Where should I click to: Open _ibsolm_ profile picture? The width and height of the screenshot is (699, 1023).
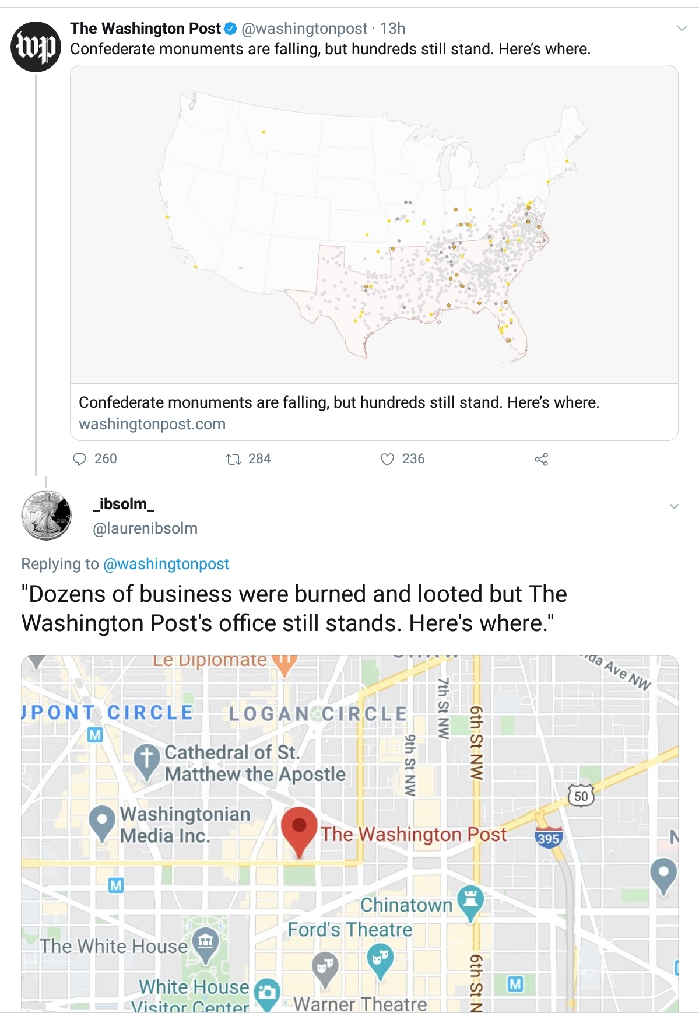46,515
